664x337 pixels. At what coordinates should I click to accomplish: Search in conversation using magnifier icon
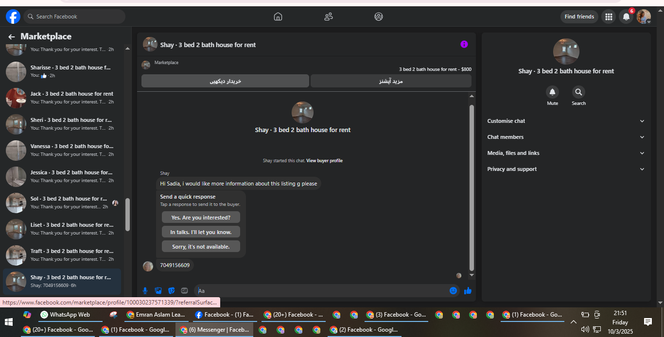(x=578, y=92)
